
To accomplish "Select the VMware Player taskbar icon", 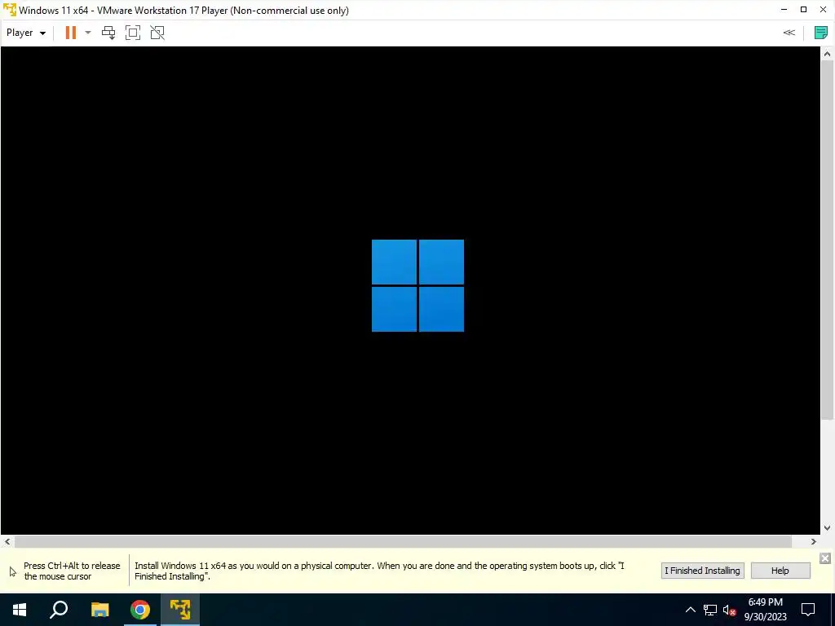I will pyautogui.click(x=180, y=610).
